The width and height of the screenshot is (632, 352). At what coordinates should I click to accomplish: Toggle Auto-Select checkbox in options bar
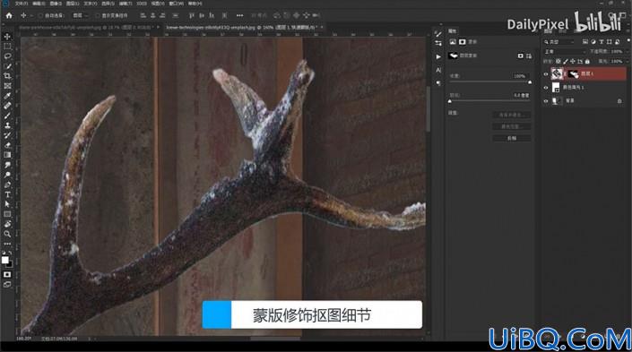pyautogui.click(x=40, y=15)
